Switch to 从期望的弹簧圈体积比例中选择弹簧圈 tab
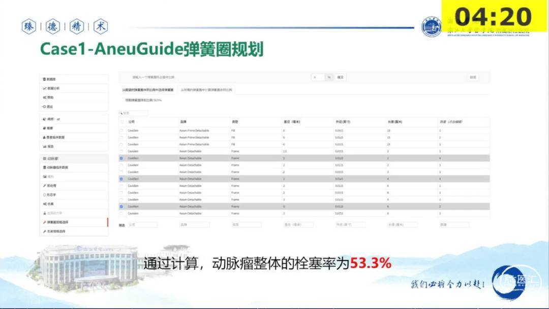 point(148,90)
